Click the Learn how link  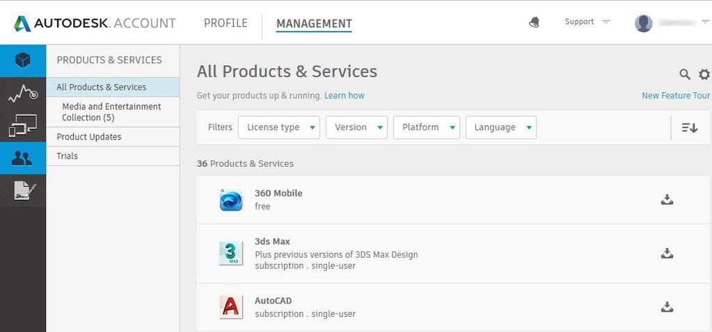click(x=345, y=96)
